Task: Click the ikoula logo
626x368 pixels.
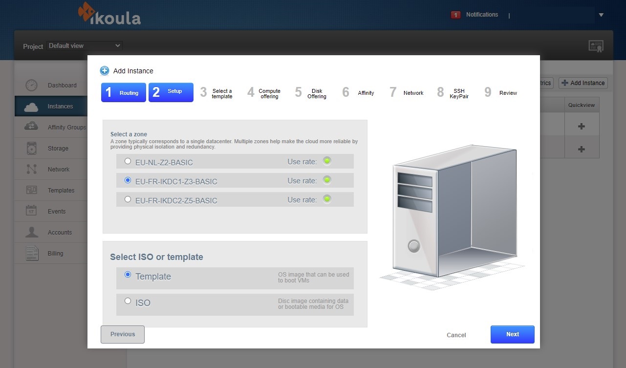Action: click(x=109, y=14)
